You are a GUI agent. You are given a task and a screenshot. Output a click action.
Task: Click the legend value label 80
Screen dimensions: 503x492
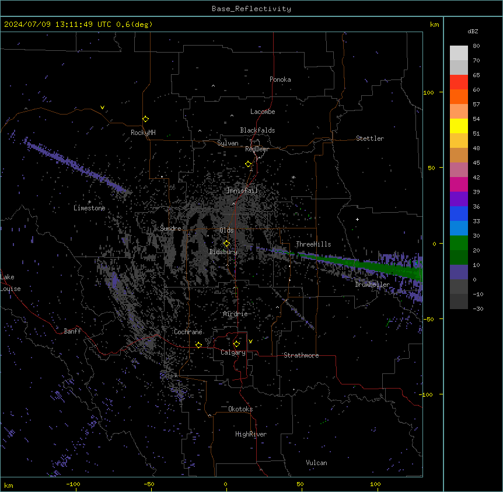pos(476,46)
